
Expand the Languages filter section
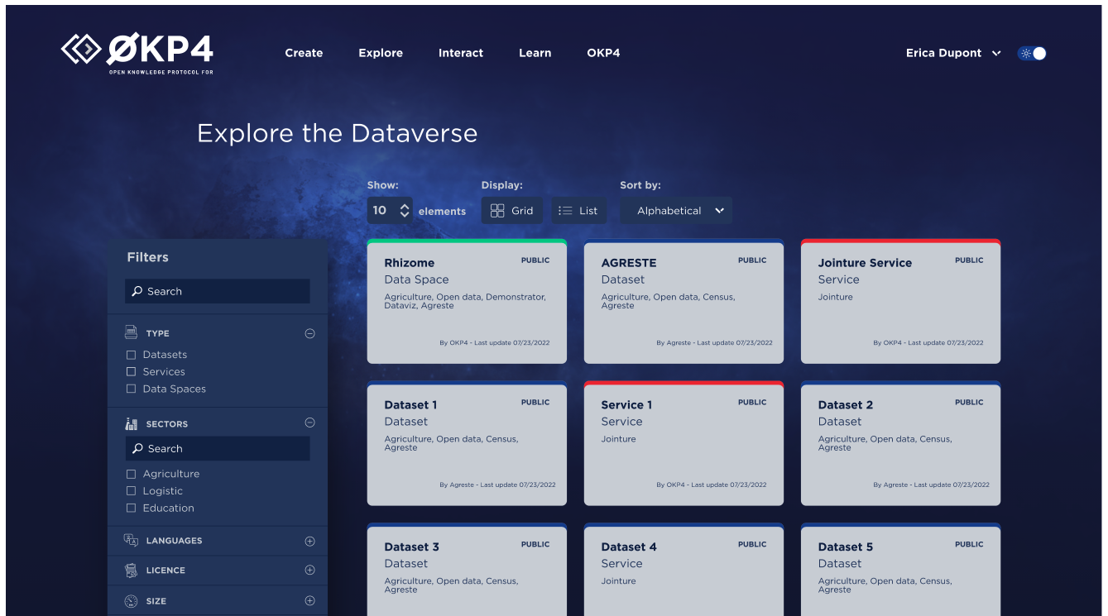click(309, 540)
